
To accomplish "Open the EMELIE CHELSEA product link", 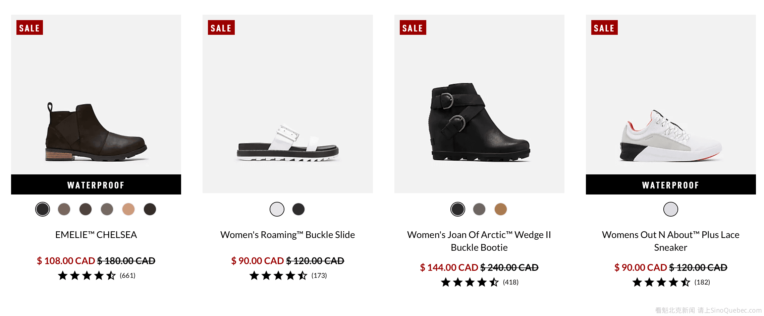I will click(x=96, y=235).
